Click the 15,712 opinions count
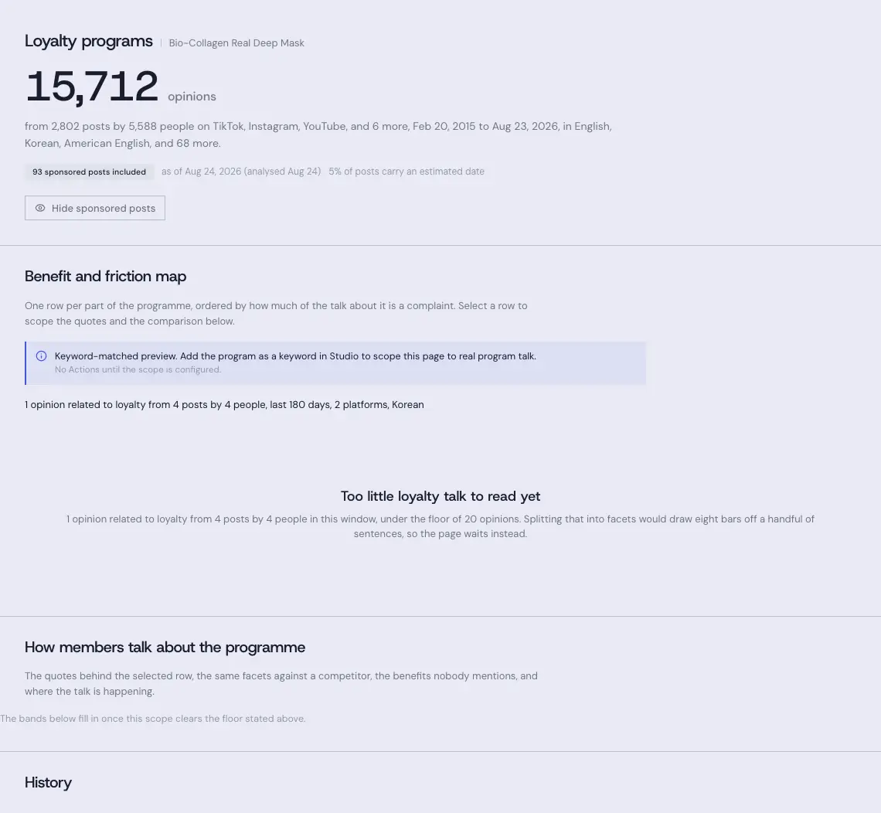The image size is (881, 813). [92, 87]
